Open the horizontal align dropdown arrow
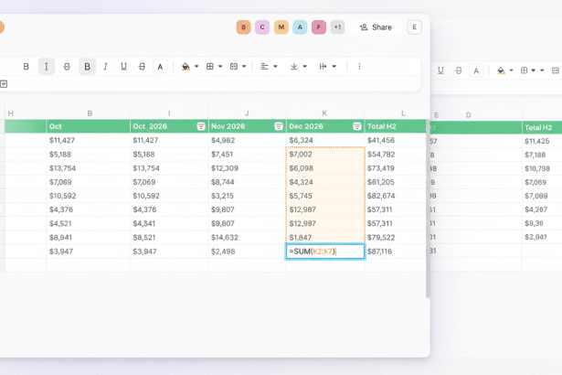Viewport: 562px width, 375px height. 275,67
